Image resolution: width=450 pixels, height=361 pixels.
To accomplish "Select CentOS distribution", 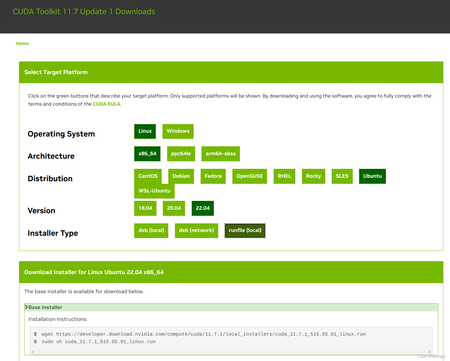I will click(x=148, y=176).
